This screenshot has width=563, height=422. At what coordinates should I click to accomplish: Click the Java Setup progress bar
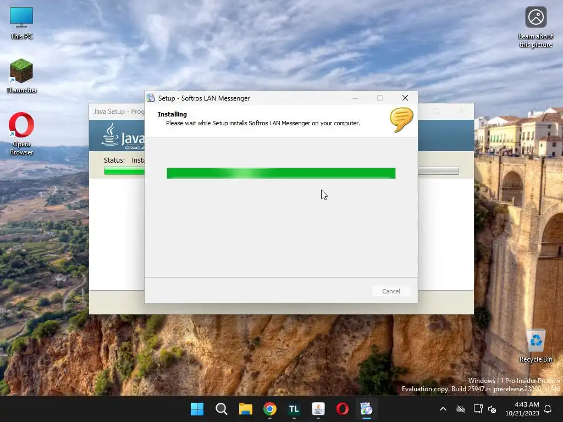click(124, 170)
